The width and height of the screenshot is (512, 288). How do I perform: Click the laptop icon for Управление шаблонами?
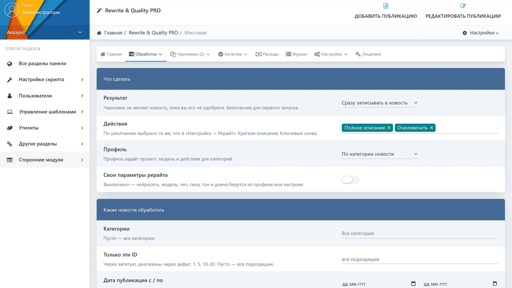click(10, 112)
